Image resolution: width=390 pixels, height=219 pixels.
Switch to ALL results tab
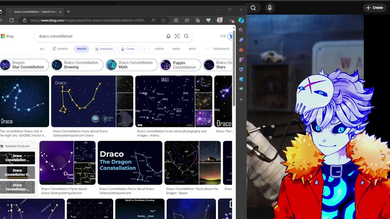pos(42,49)
